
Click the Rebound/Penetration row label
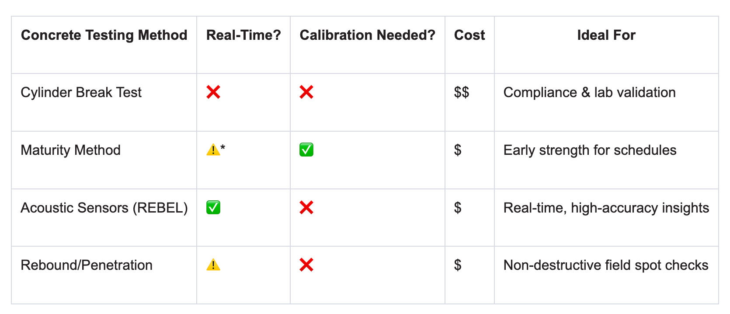(87, 265)
